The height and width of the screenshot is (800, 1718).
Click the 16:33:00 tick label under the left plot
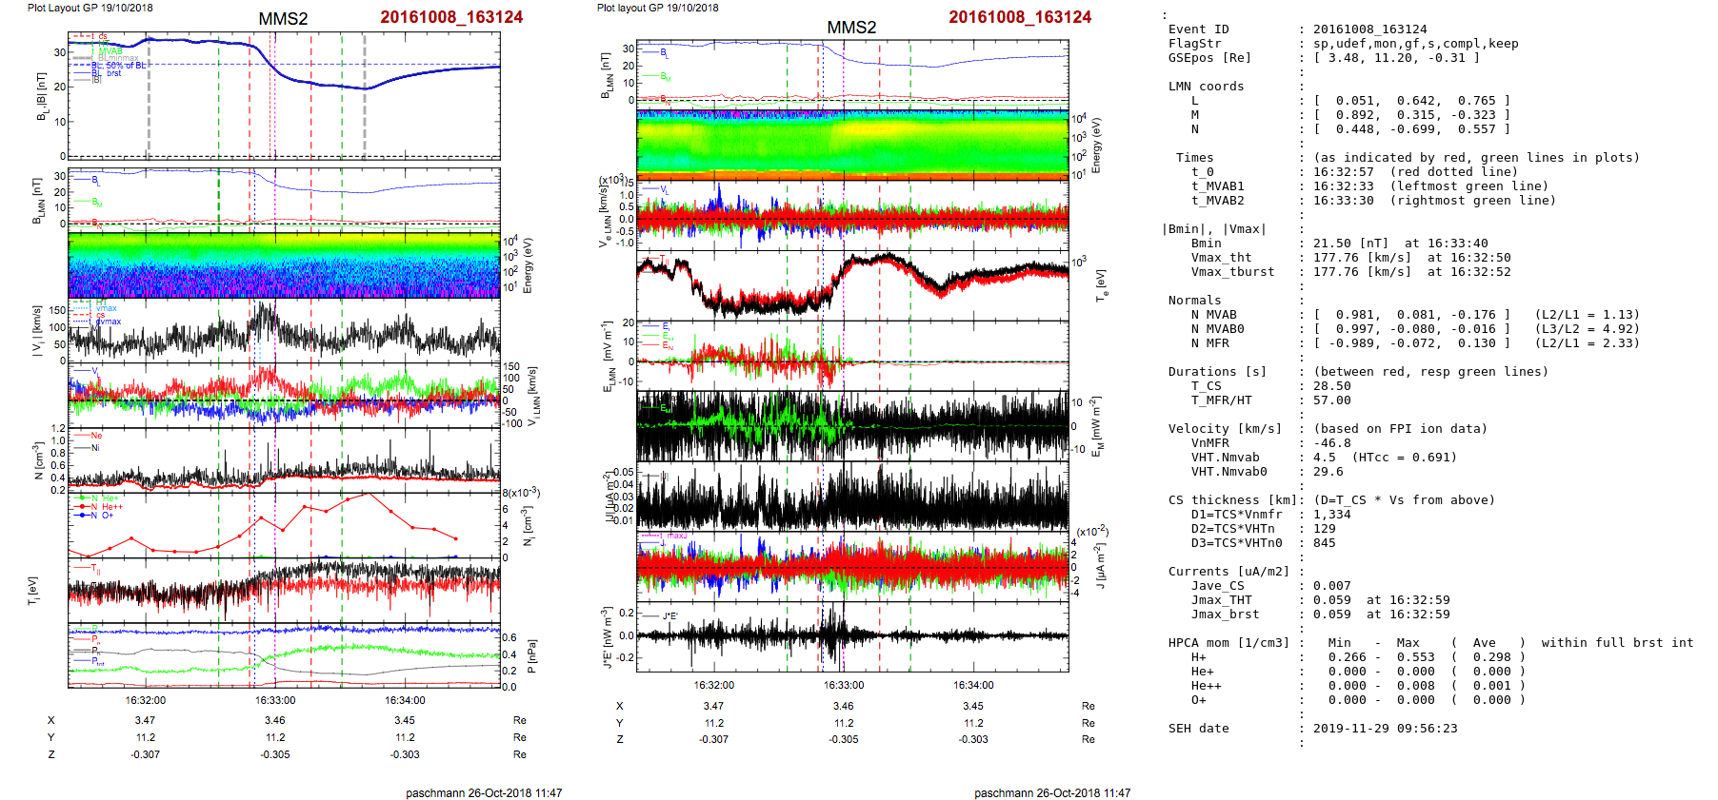coord(275,700)
